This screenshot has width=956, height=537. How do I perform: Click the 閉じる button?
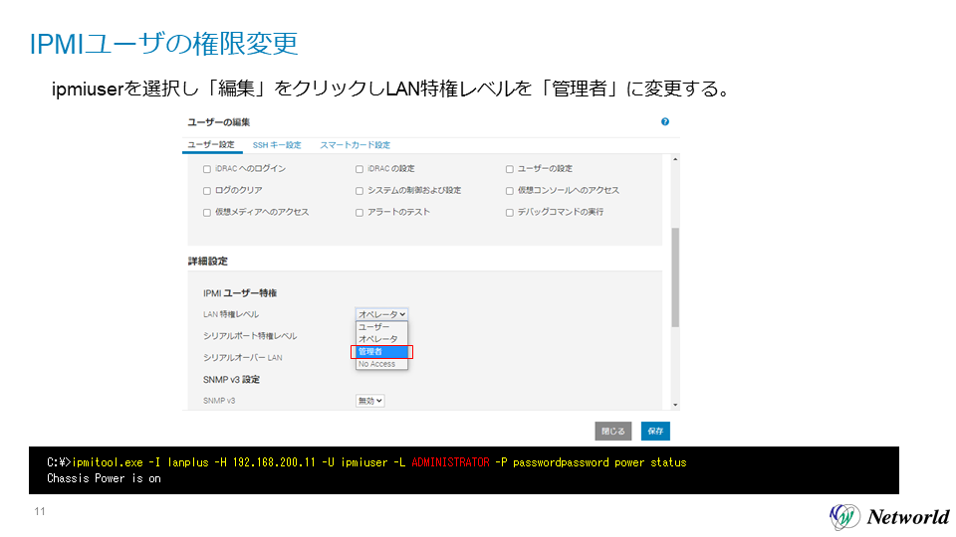[x=613, y=431]
